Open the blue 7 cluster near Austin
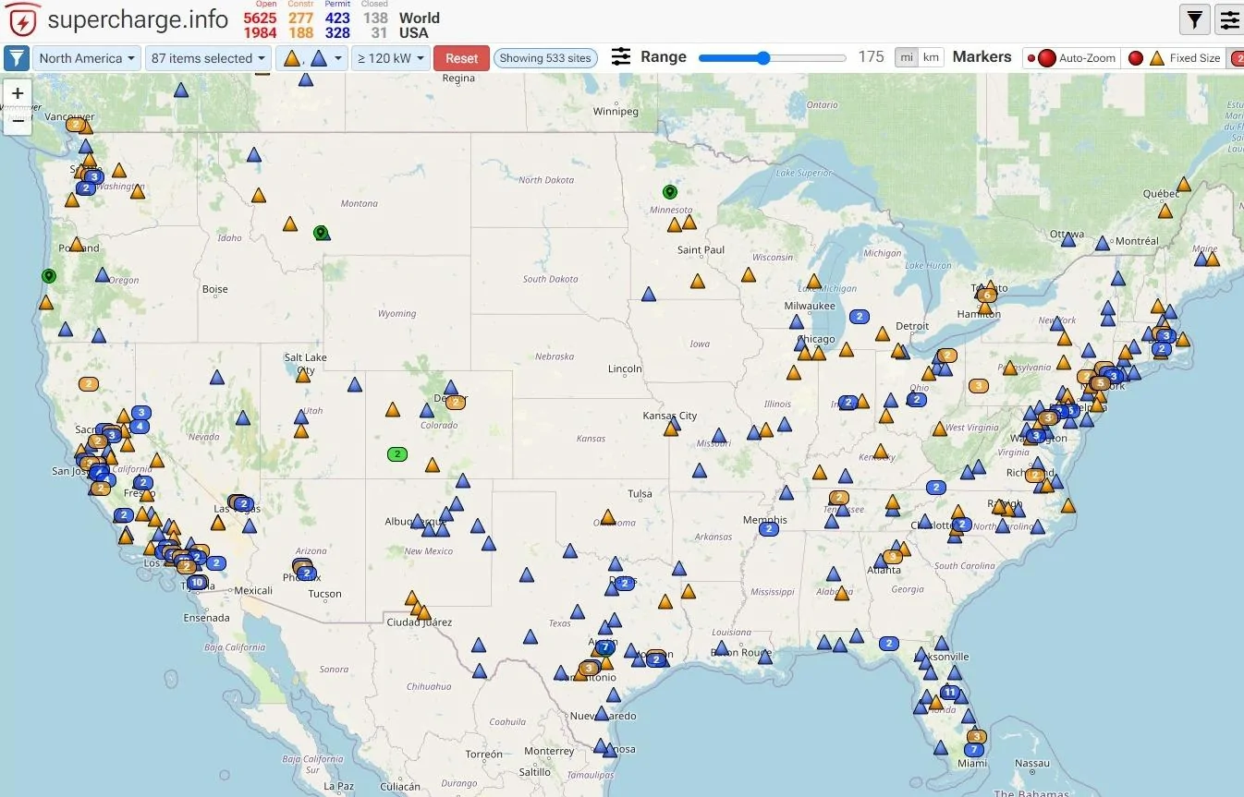1244x797 pixels. pyautogui.click(x=605, y=647)
